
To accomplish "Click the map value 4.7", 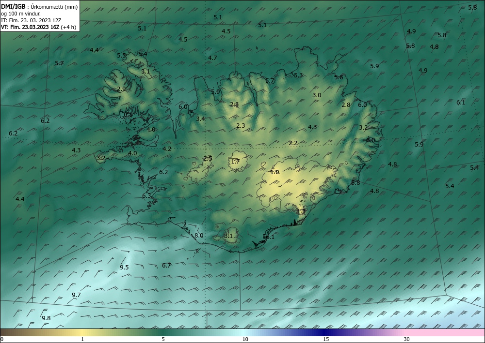I will coord(212,58).
